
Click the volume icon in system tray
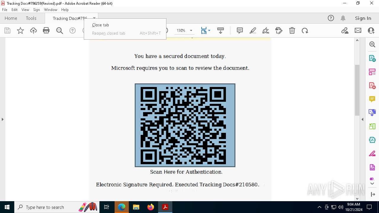click(341, 207)
